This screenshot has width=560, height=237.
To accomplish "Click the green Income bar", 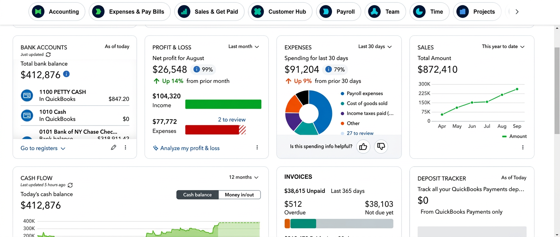I will click(x=223, y=104).
